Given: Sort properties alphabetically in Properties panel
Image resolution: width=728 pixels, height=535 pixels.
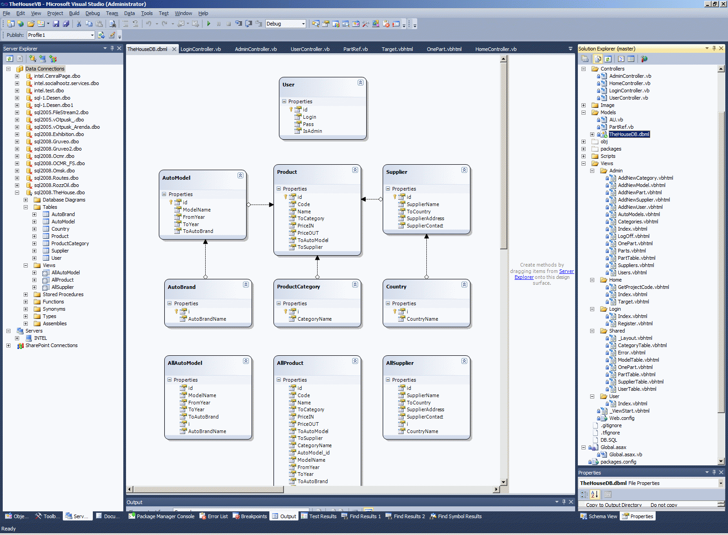Looking at the screenshot, I should pyautogui.click(x=595, y=495).
